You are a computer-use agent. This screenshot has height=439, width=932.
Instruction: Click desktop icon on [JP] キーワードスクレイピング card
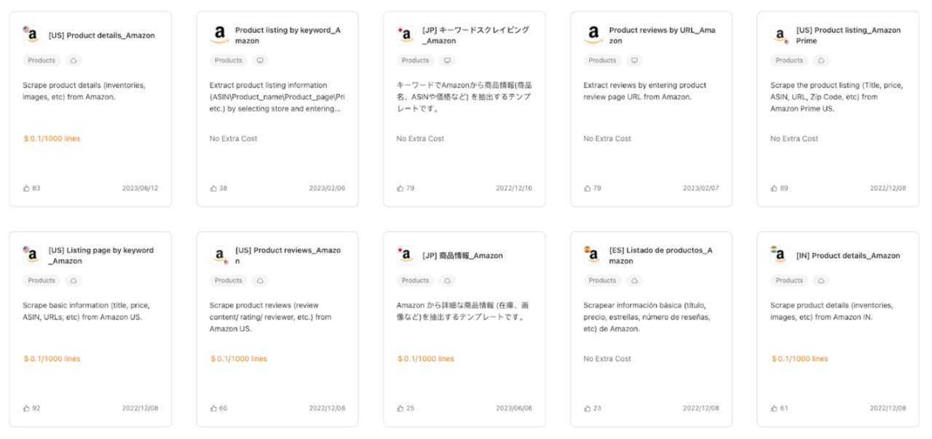[x=448, y=60]
